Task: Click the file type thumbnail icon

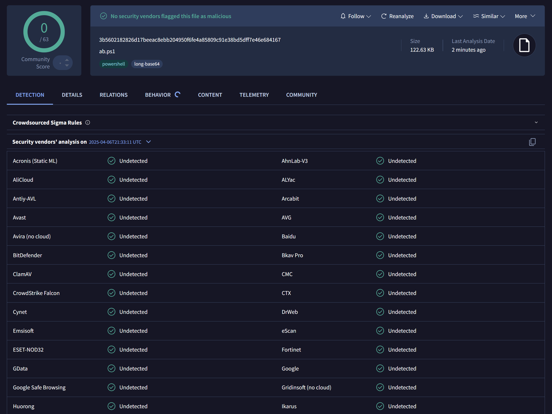Action: [x=524, y=45]
